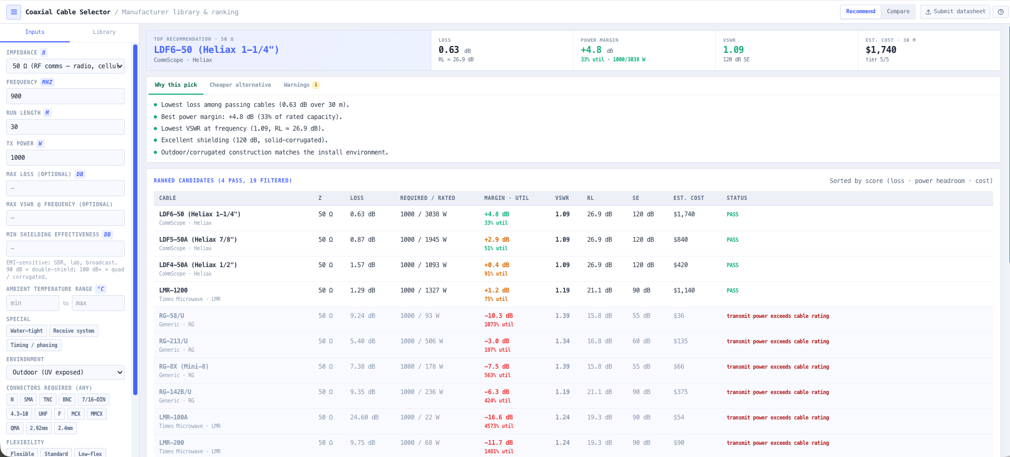The height and width of the screenshot is (457, 1010).
Task: Click the LDF4-50A (Heliax 1/2") row name
Action: click(198, 265)
